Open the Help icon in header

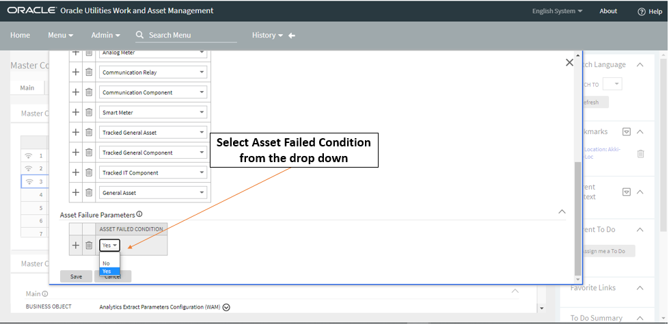641,12
